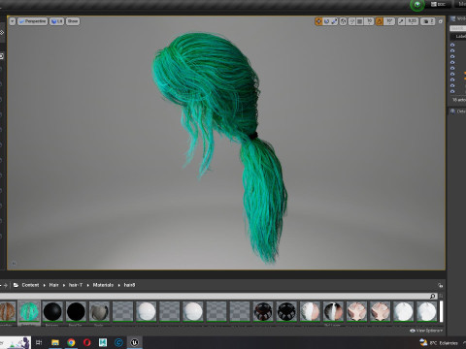Click the Hair breadcrumb folder

(x=53, y=285)
